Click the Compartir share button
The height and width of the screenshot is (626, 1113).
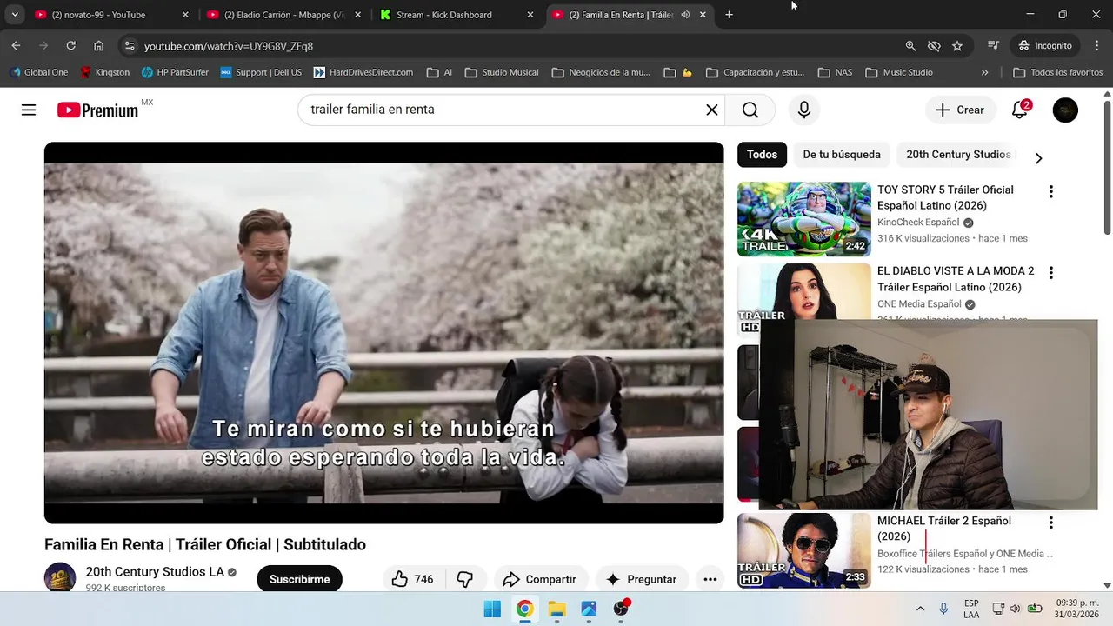pos(540,579)
